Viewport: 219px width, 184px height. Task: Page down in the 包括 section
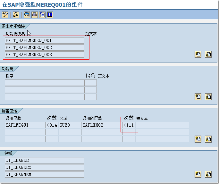click(208, 174)
